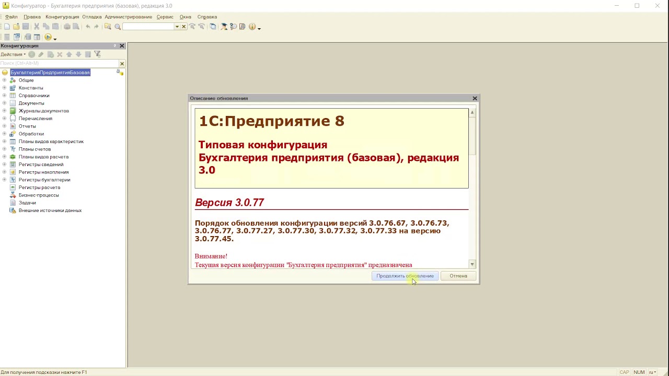Screen dimensions: 669x376
Task: Select Журналы документов in tree
Action: coord(43,111)
